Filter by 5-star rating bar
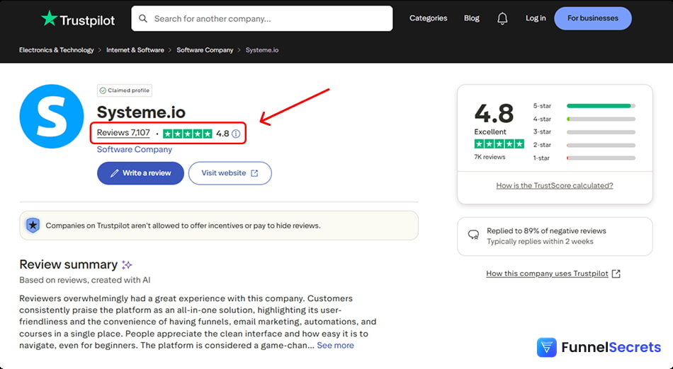 tap(601, 106)
